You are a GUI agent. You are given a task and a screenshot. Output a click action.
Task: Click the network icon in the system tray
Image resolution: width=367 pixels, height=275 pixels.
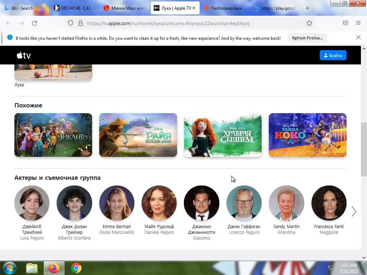pyautogui.click(x=331, y=268)
